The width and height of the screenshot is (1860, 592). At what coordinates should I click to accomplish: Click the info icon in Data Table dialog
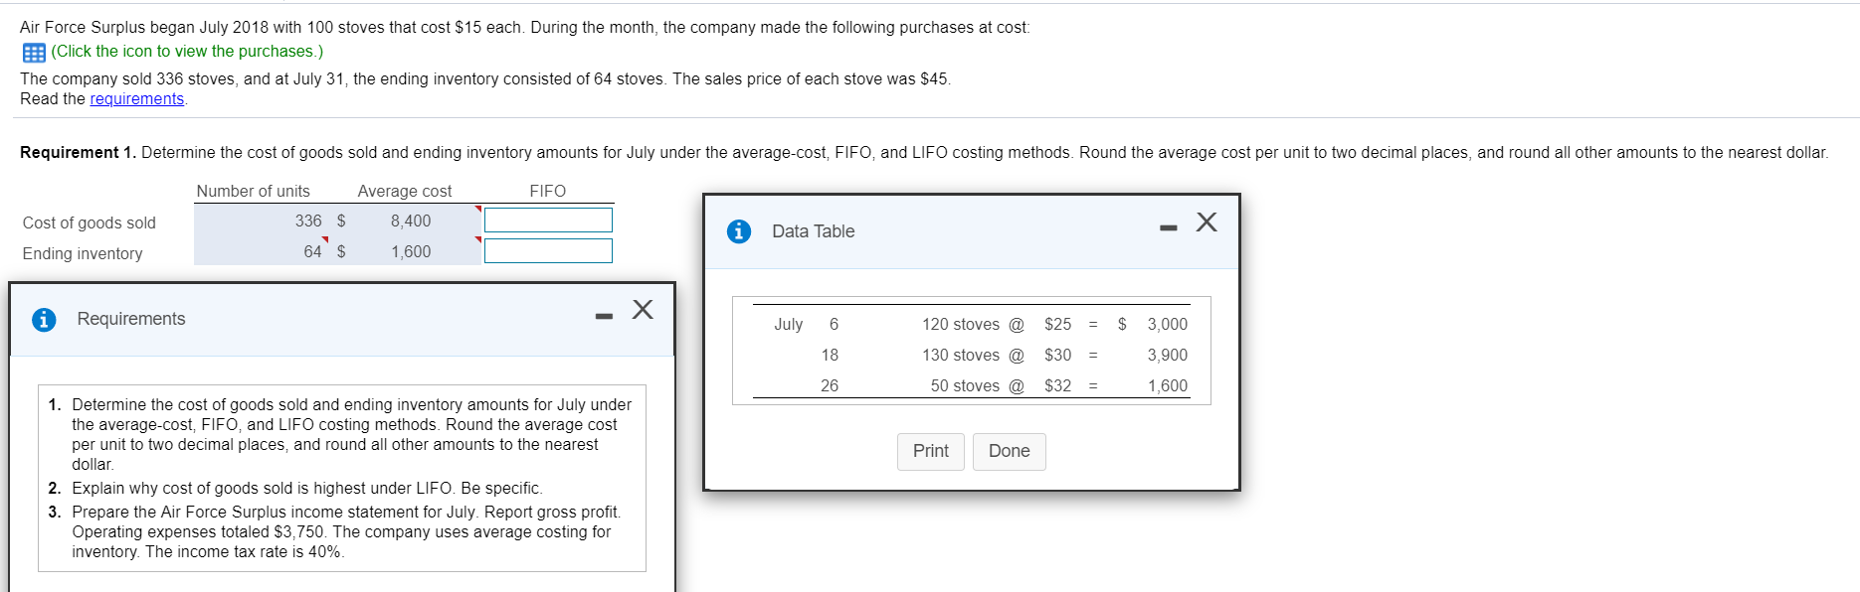coord(739,231)
